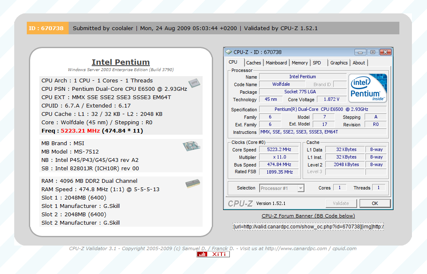Click the Technology value 45 nm
The width and height of the screenshot is (427, 274).
pyautogui.click(x=271, y=99)
